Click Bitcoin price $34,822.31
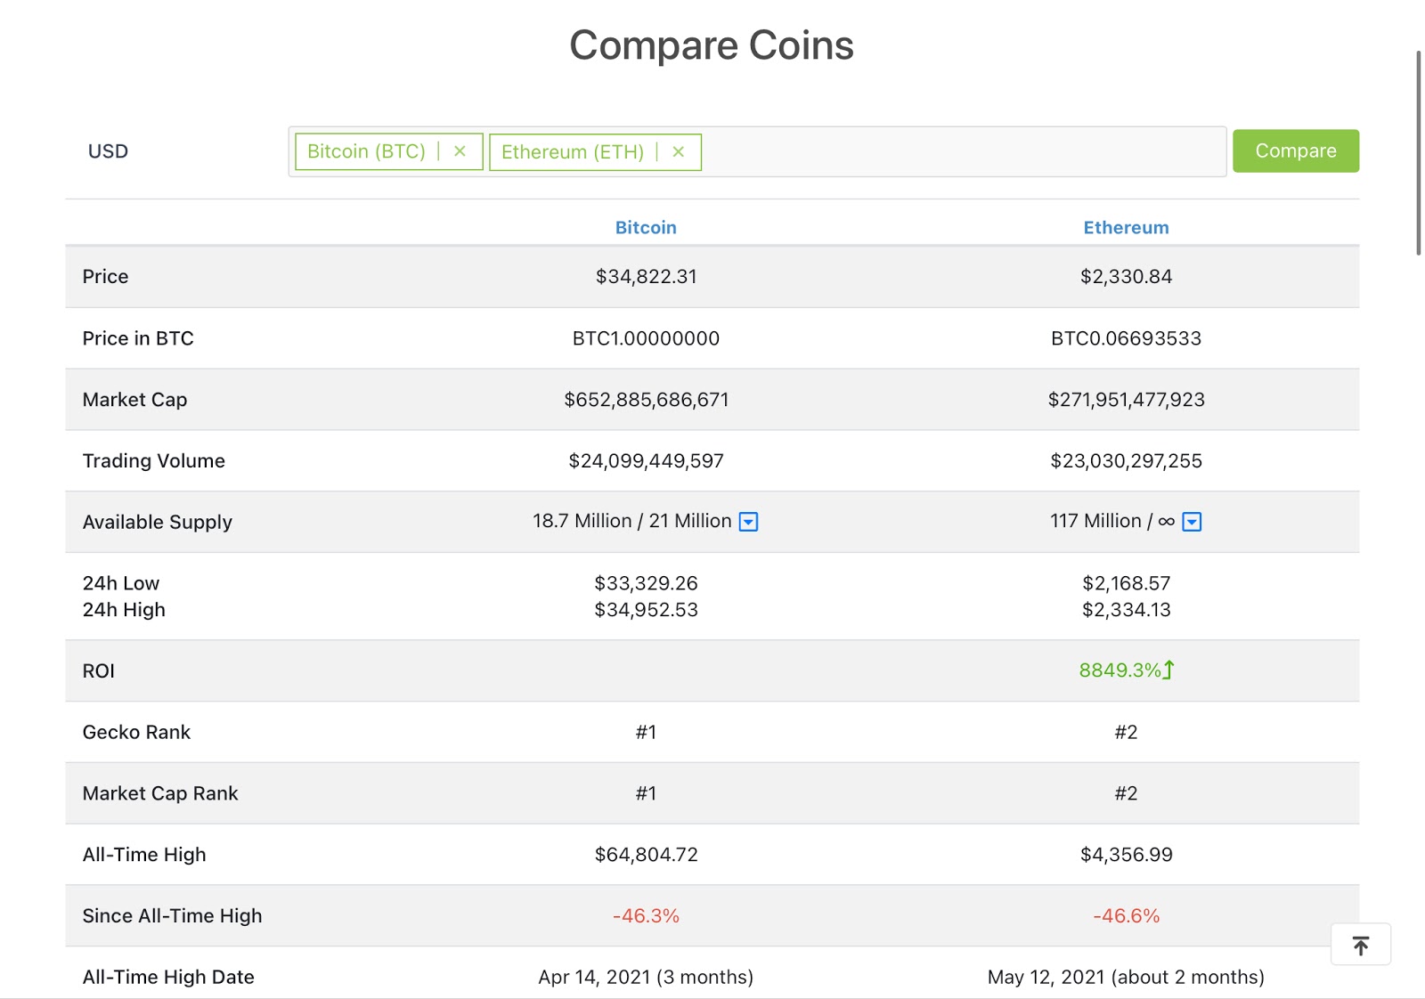The width and height of the screenshot is (1425, 999). pyautogui.click(x=646, y=277)
